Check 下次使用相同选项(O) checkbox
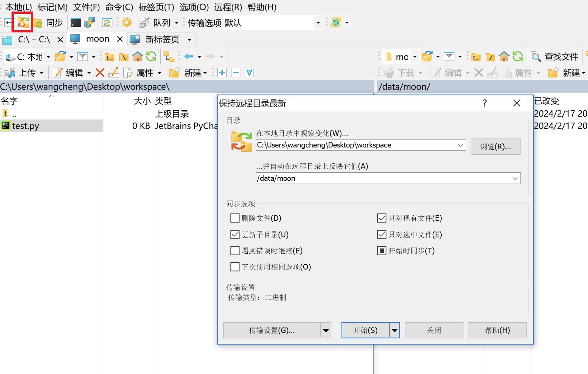 point(235,267)
